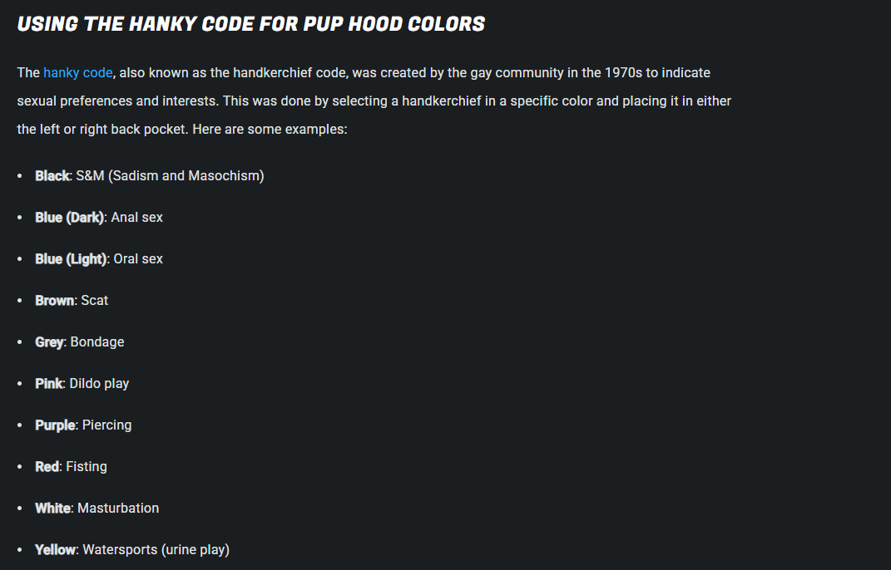
Task: Click the Grey: Bondage list item
Action: pos(80,342)
